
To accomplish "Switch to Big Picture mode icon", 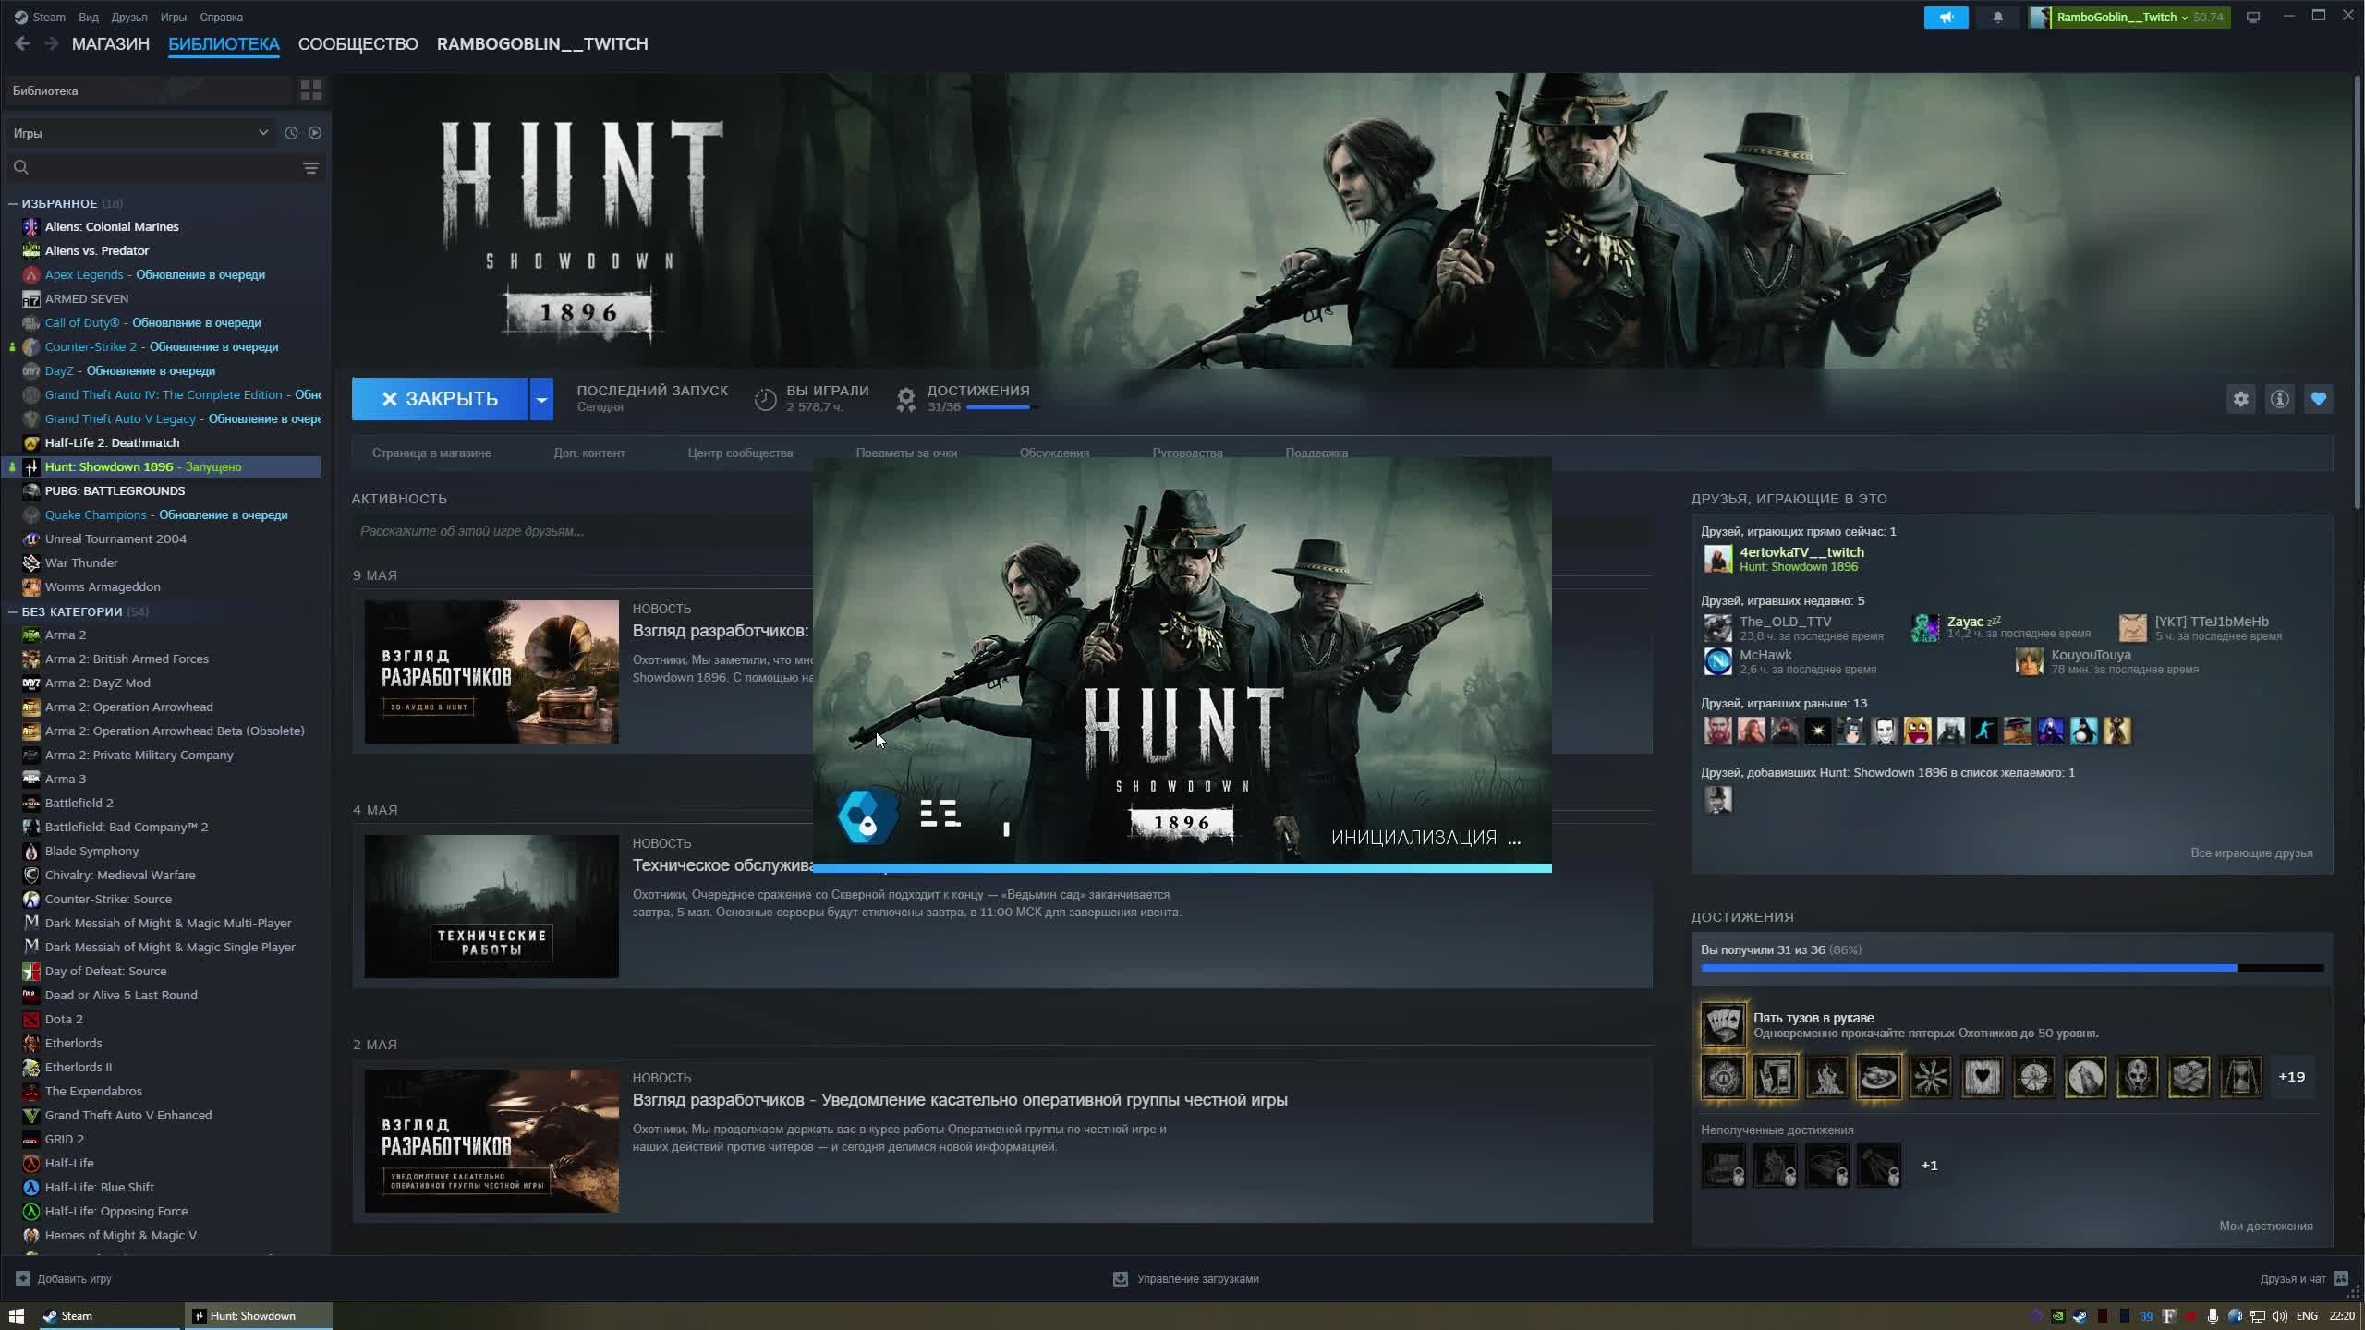I will [x=2253, y=18].
